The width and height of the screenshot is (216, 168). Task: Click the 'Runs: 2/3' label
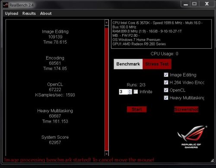click(x=136, y=85)
